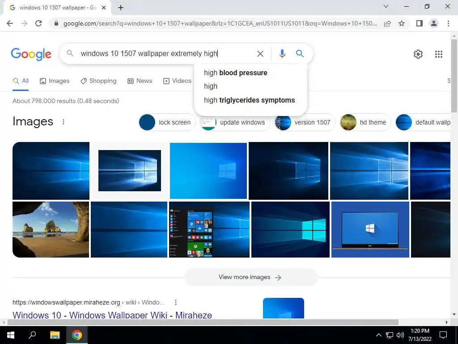
Task: Open File Explorer from taskbar
Action: (x=55, y=335)
